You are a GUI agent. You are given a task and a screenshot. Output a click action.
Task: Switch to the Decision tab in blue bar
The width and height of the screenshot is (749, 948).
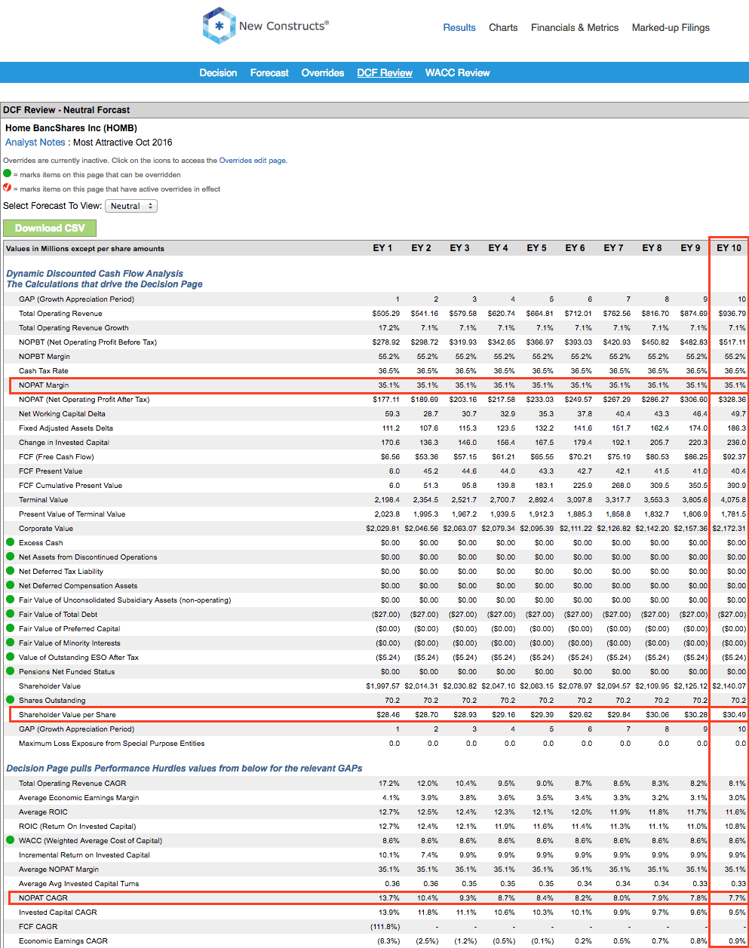pos(218,73)
